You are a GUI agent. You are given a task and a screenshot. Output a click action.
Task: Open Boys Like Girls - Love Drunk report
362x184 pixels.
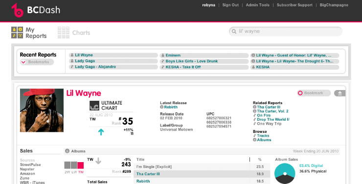click(x=204, y=61)
